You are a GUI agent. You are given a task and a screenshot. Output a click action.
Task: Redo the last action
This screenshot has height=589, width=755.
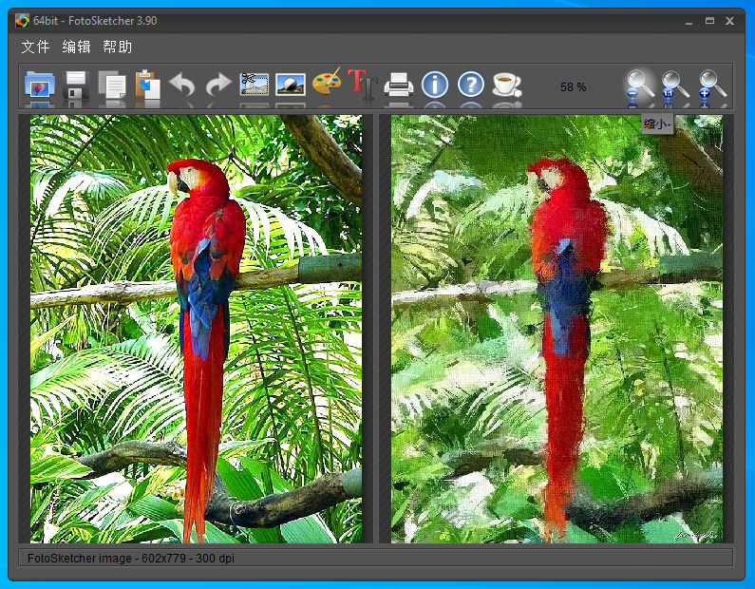tap(218, 85)
